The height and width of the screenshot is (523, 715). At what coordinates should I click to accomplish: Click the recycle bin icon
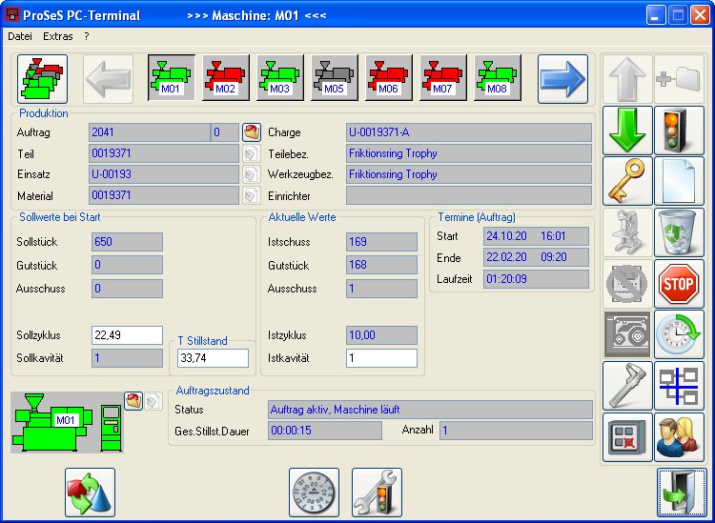click(679, 232)
